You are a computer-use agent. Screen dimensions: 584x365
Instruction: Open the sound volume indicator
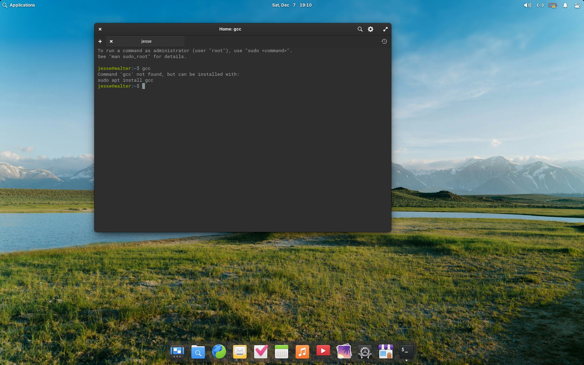point(527,5)
